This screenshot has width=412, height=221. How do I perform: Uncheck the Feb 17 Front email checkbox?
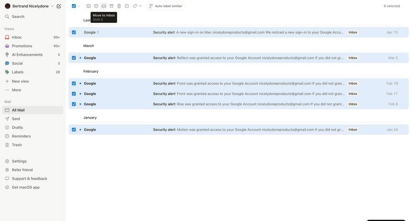[x=74, y=94]
